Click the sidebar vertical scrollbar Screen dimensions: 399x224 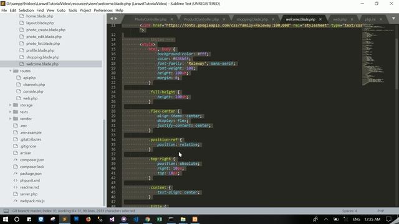(104, 162)
